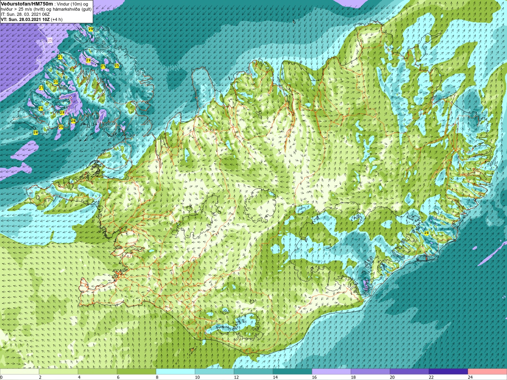The height and width of the screenshot is (380, 507).
Task: Select the dark indigo 22–24 legend swatch
Action: pyautogui.click(x=448, y=372)
